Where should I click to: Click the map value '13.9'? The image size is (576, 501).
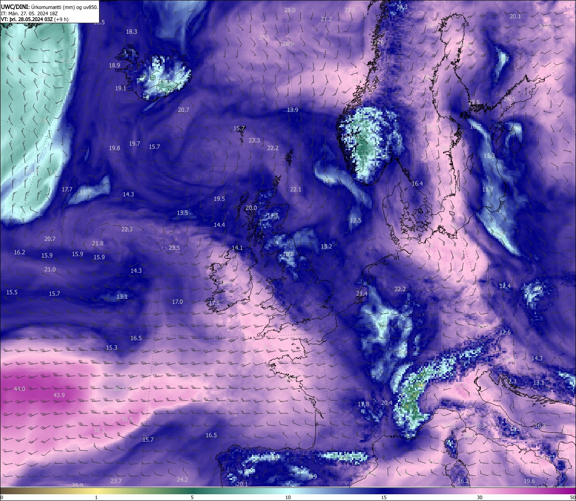tap(292, 110)
